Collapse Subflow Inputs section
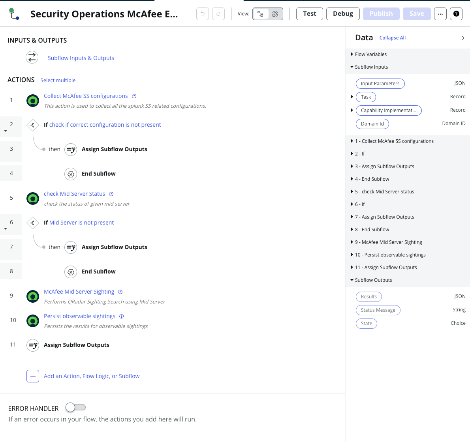The width and height of the screenshot is (470, 442). (352, 67)
